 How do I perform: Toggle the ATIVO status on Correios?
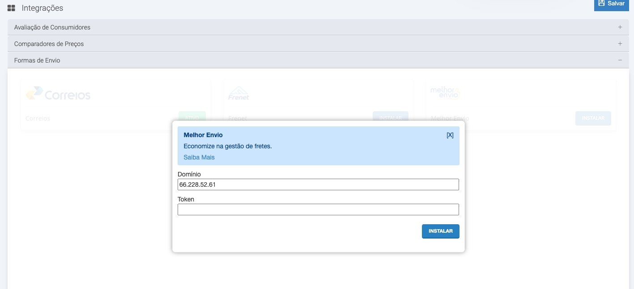tap(192, 118)
